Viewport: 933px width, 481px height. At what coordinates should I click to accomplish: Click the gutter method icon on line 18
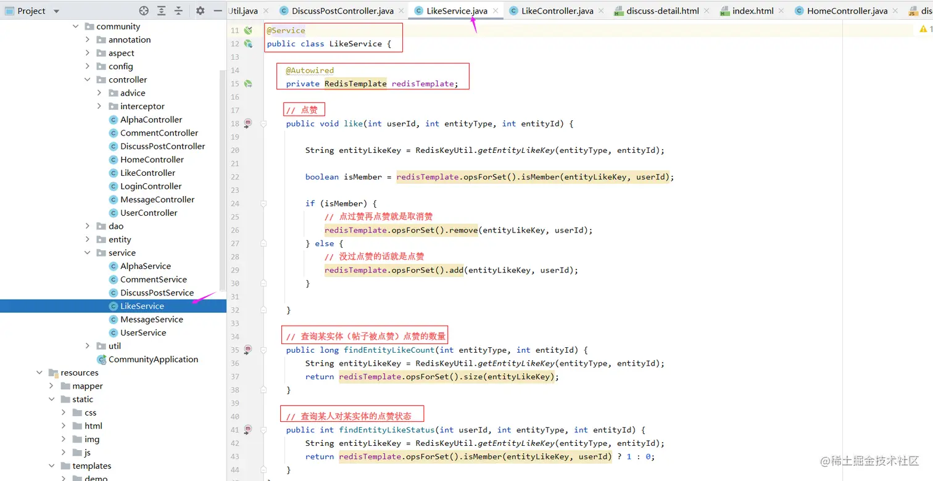coord(248,123)
